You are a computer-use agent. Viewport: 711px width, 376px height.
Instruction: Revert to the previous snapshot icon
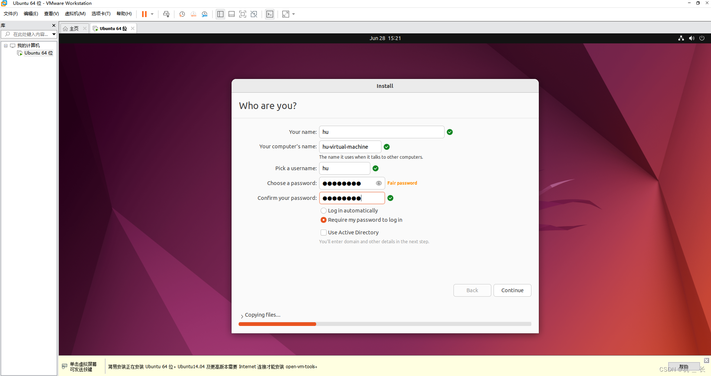pos(193,14)
